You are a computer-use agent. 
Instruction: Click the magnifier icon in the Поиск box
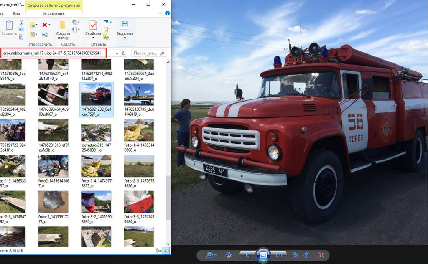(x=163, y=53)
